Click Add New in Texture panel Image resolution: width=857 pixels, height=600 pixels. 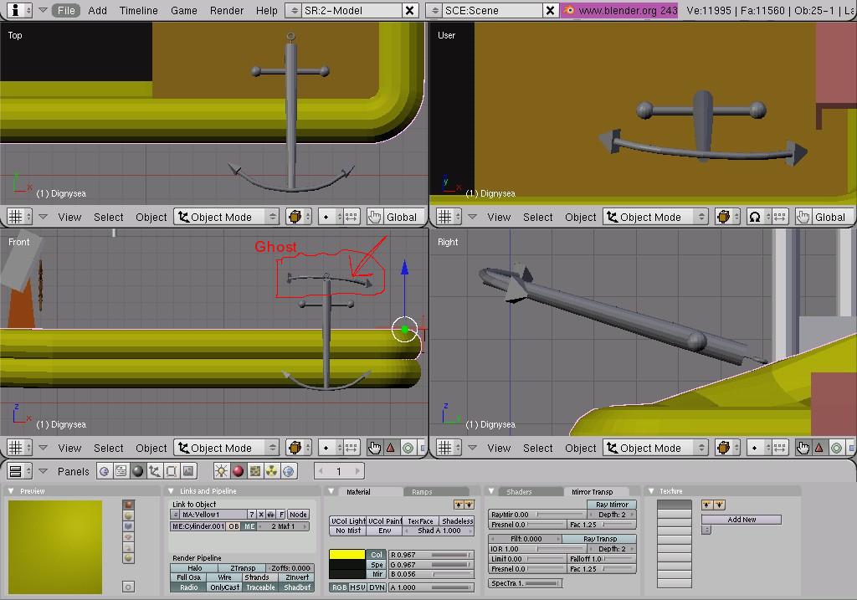[742, 520]
